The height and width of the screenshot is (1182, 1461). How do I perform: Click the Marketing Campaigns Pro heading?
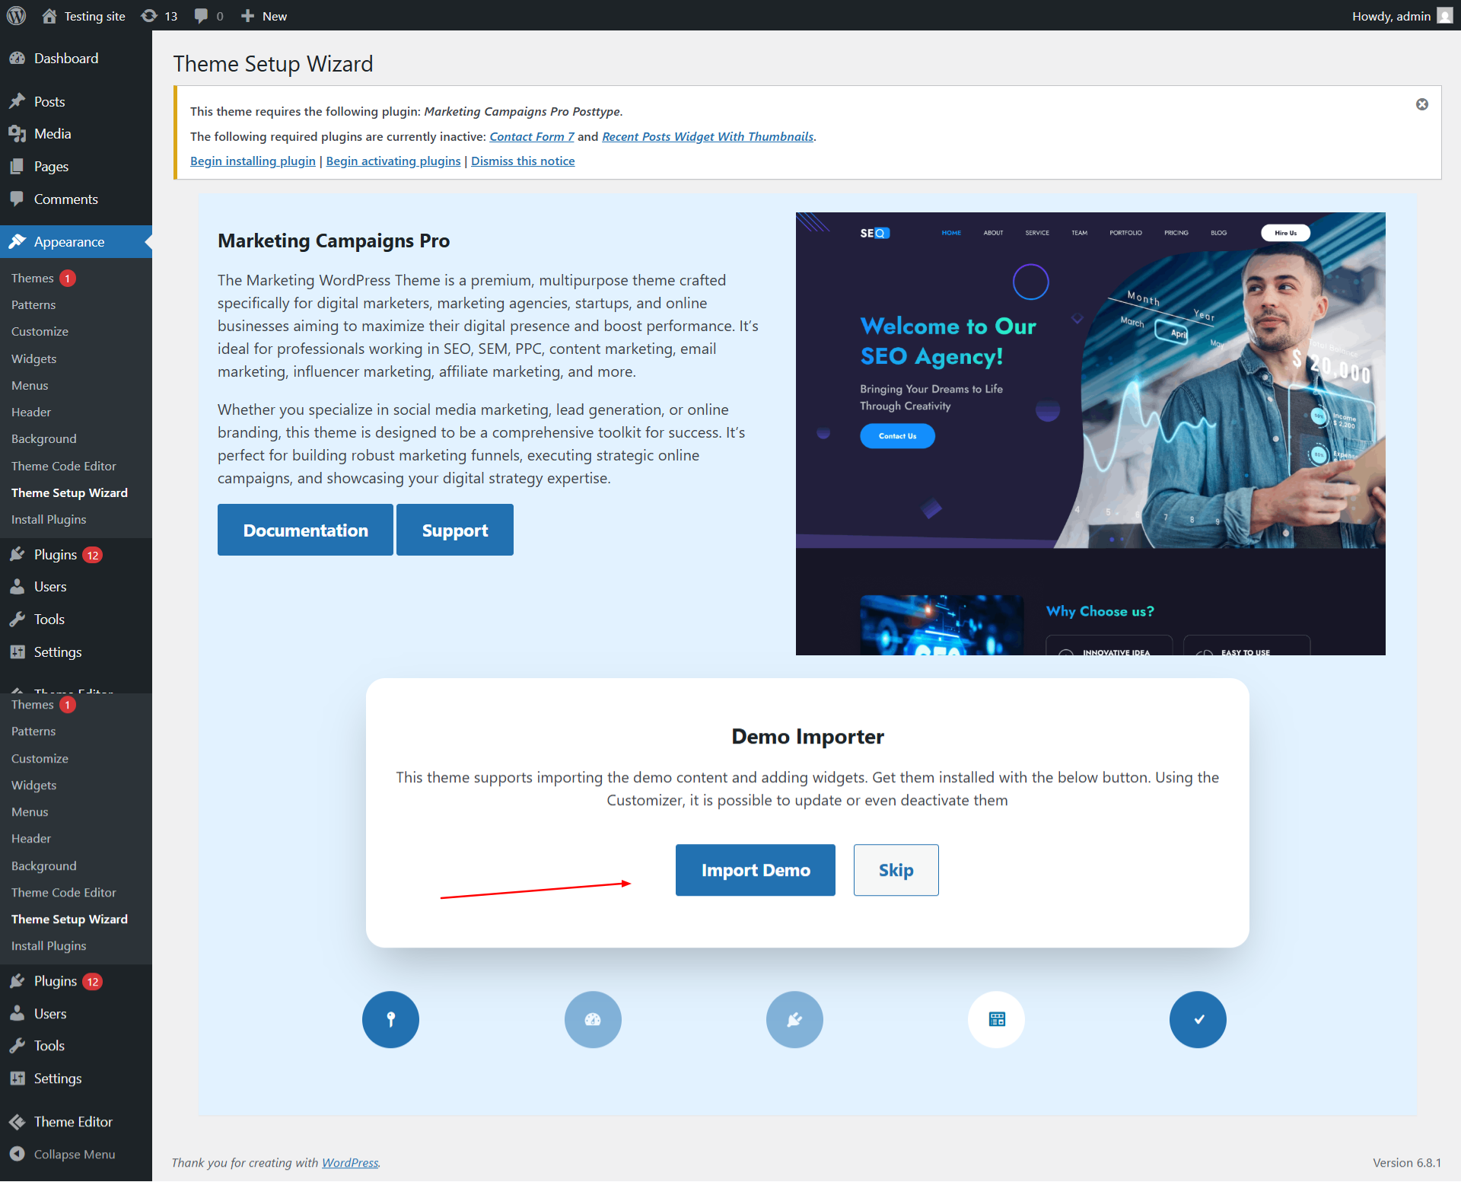coord(333,241)
